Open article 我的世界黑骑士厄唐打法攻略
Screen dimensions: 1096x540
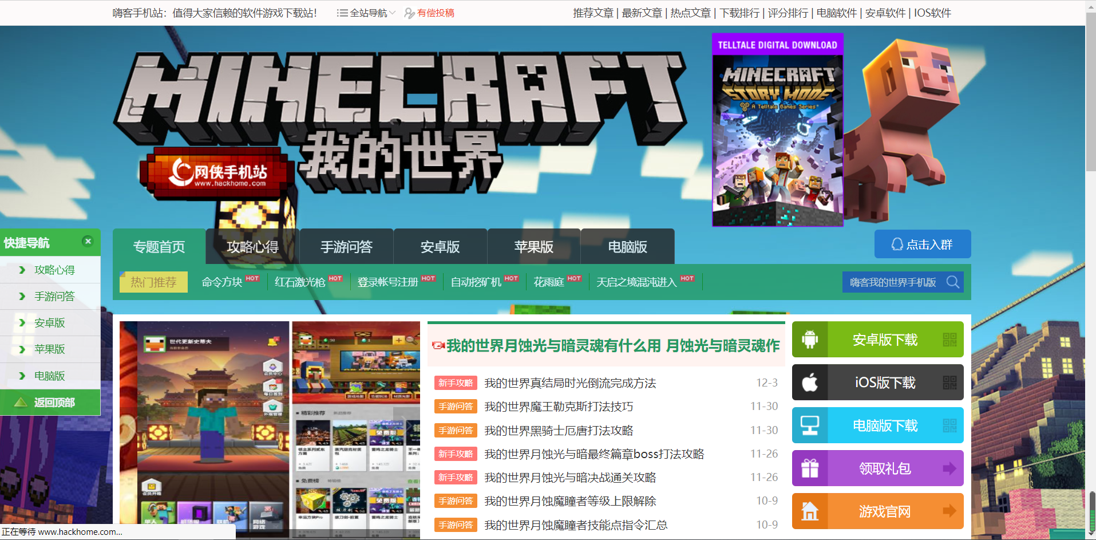(559, 430)
